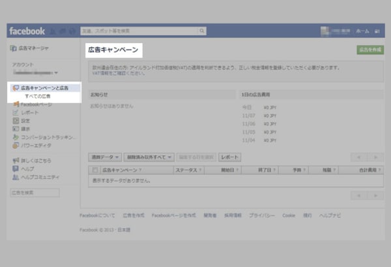Click help question mark beside 合計費用
This screenshot has width=391, height=267.
tap(379, 170)
